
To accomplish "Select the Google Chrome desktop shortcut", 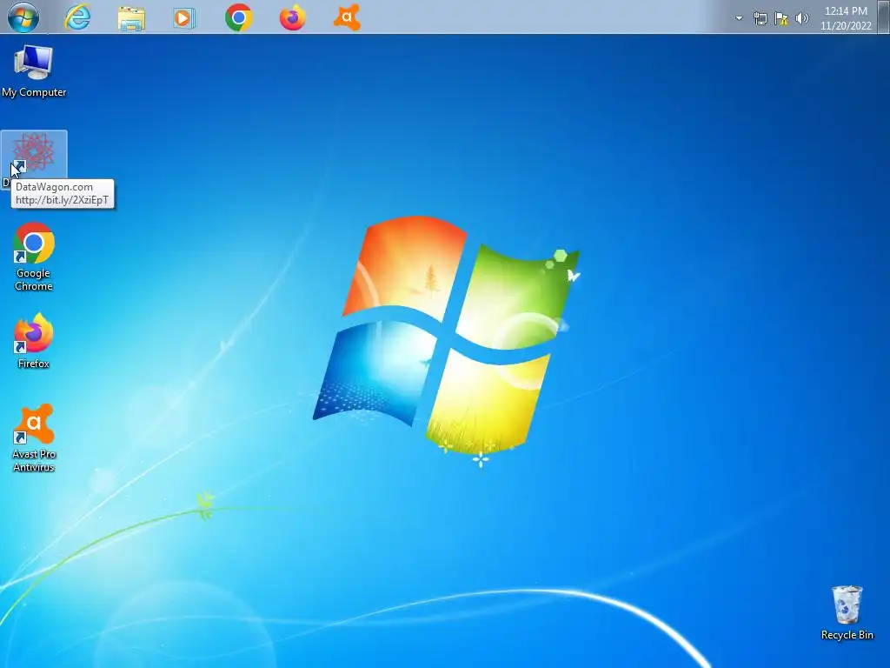I will [x=34, y=257].
